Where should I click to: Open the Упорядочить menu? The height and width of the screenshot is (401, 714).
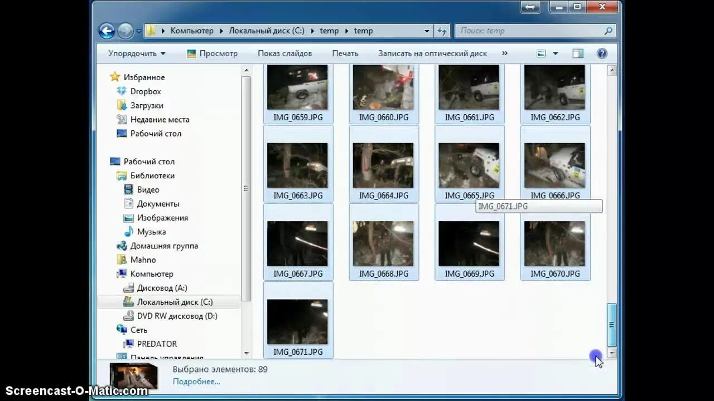tap(137, 53)
